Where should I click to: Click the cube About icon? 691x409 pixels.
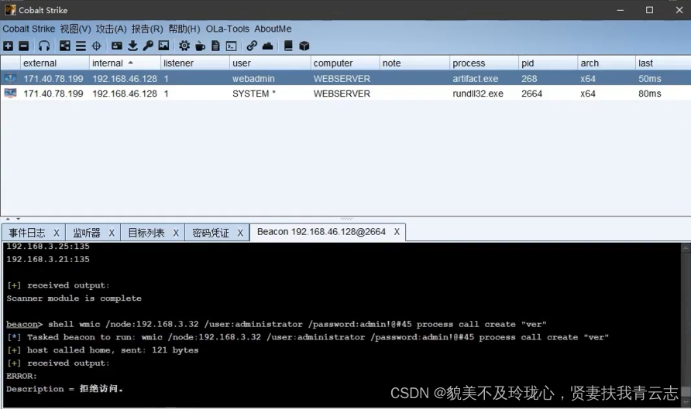click(304, 46)
